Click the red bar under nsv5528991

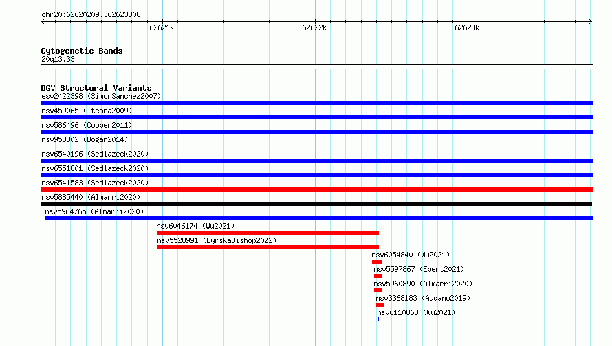click(x=268, y=247)
